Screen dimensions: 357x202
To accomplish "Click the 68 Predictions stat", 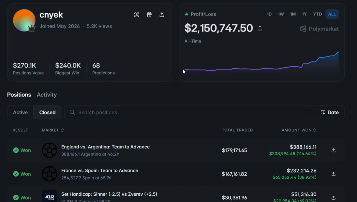I will tap(103, 69).
